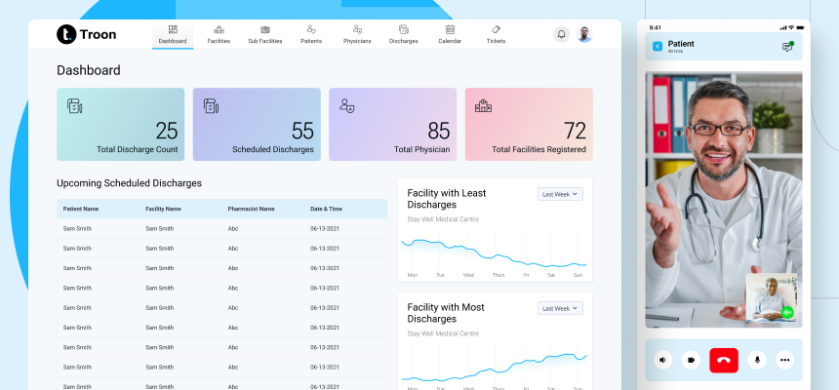
Task: Click the more options ellipsis in call
Action: tap(784, 360)
